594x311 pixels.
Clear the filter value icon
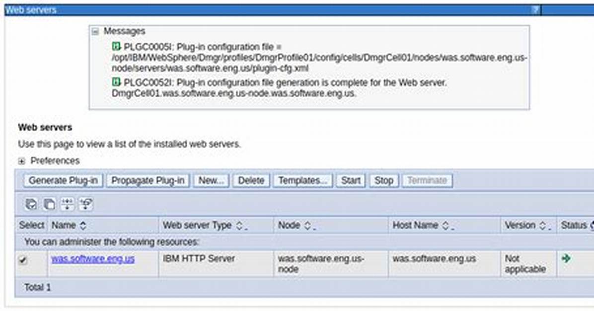coord(85,204)
